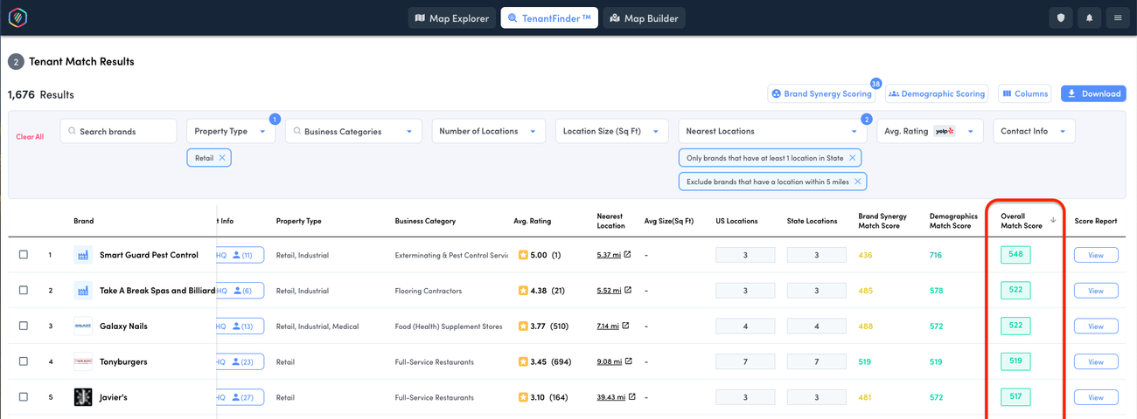Sort by Overall Match Score arrow
Image resolution: width=1137 pixels, height=419 pixels.
(x=1053, y=220)
